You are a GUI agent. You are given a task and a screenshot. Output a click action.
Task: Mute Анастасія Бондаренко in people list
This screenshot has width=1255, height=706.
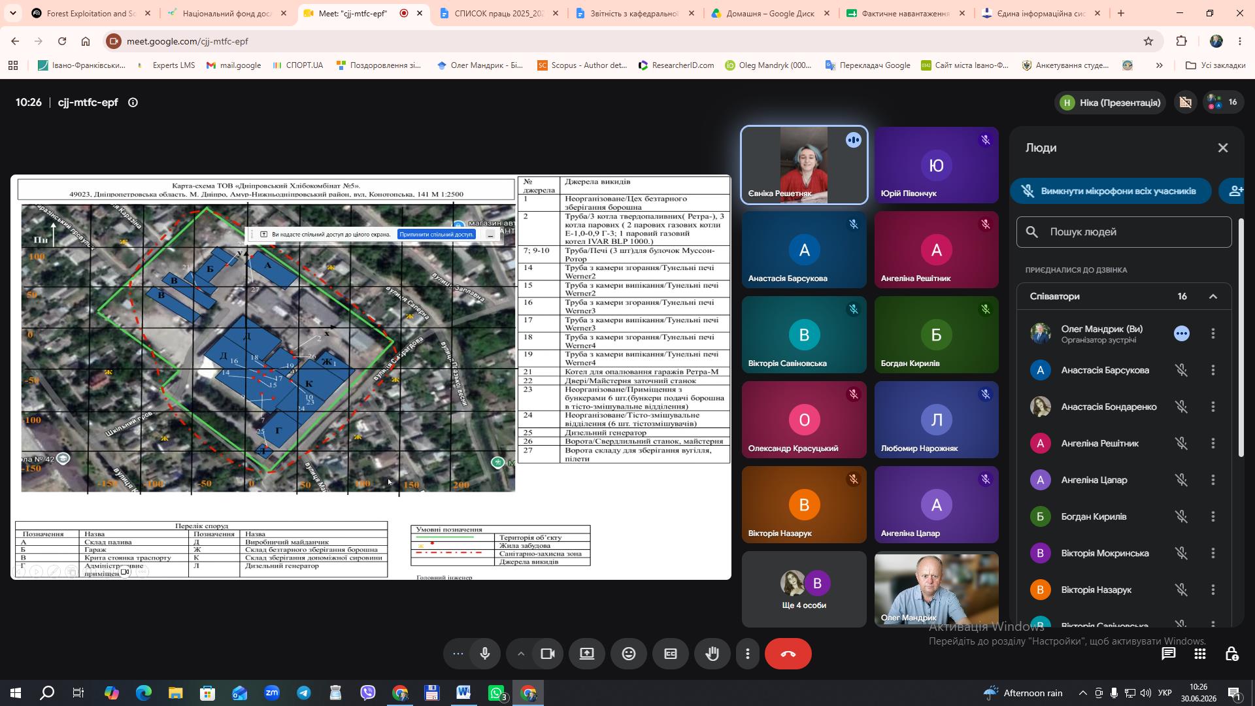(x=1181, y=407)
